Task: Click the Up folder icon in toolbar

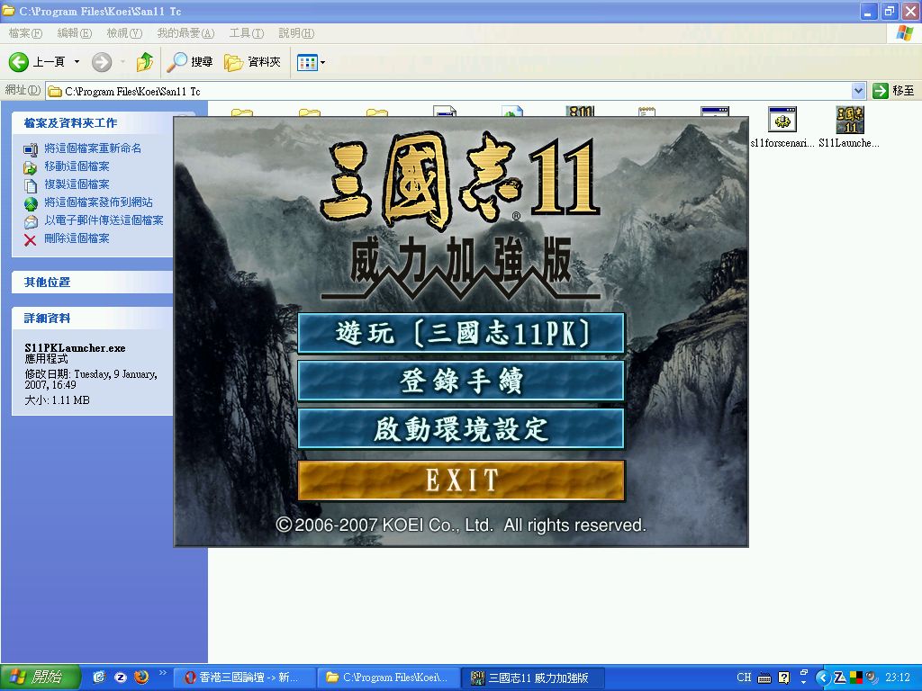Action: click(144, 62)
